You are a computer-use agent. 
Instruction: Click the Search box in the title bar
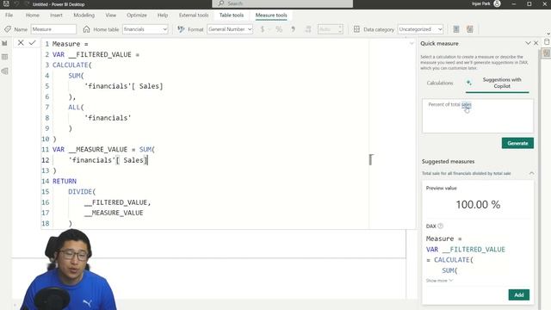pos(282,3)
